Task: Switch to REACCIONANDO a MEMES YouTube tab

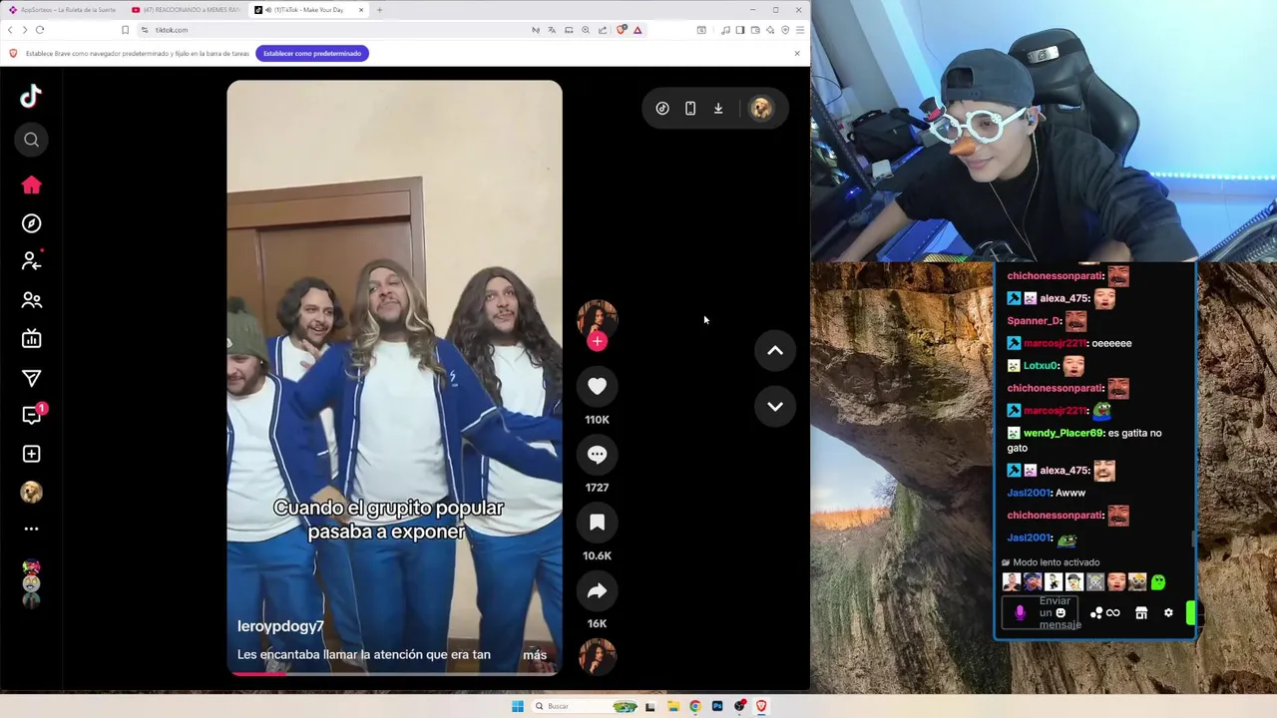Action: [186, 10]
